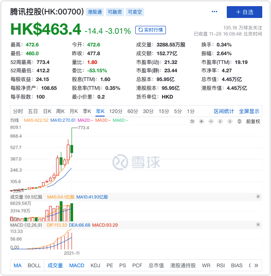Click the 2021-11 date axis label

coord(72,253)
